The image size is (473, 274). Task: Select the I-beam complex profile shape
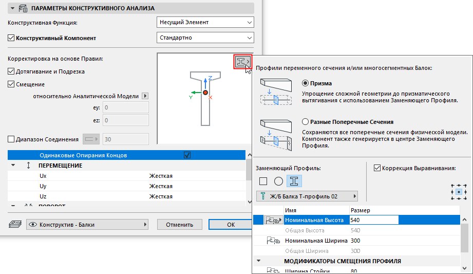(x=294, y=181)
